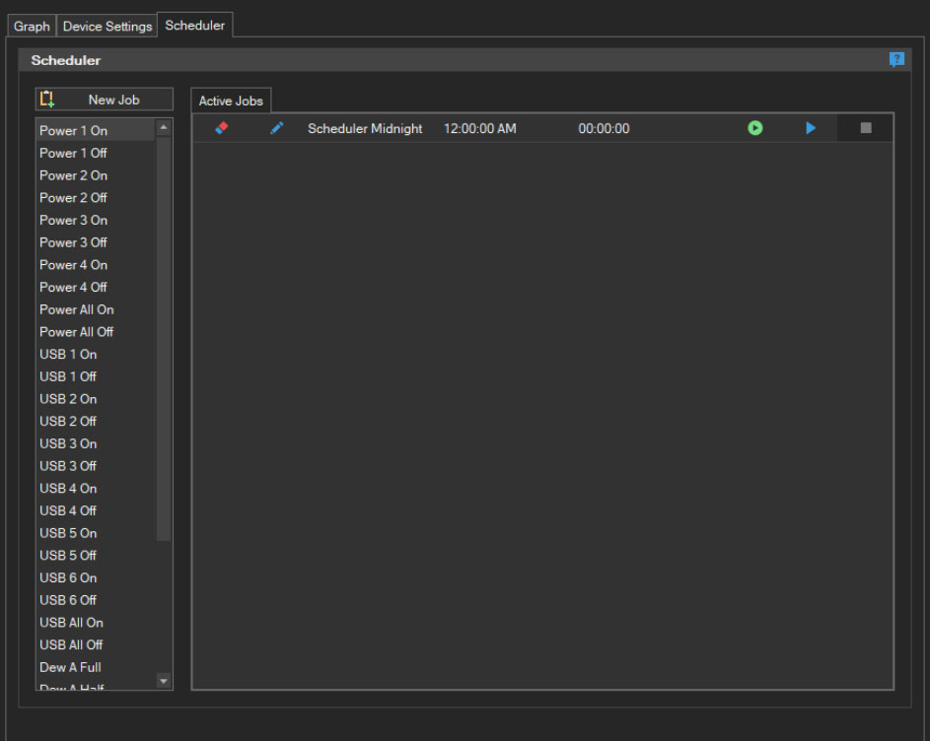Delete the Scheduler Midnight job with the eraser icon
Screen dimensions: 930x741
[222, 128]
